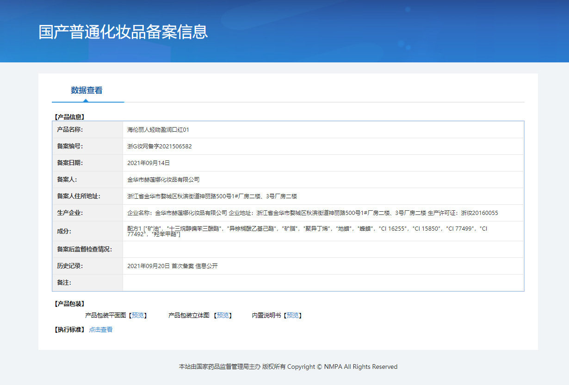Click the 【产品包装】 section heading

[x=69, y=304]
